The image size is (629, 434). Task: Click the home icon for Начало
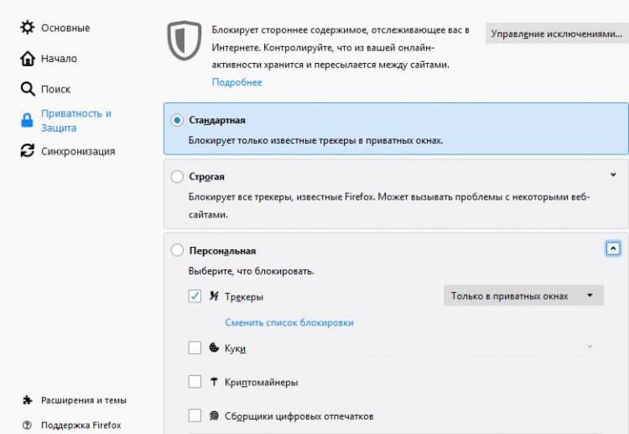click(x=26, y=59)
